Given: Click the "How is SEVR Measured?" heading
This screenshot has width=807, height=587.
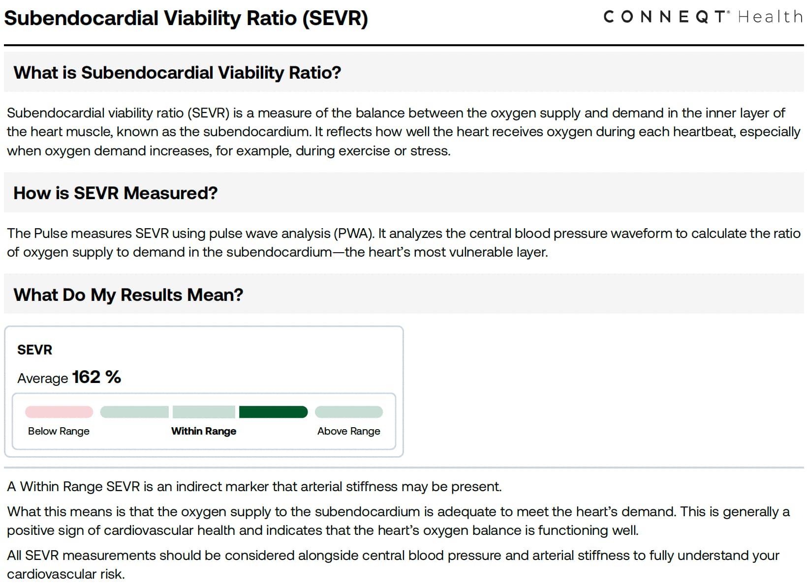Looking at the screenshot, I should 115,193.
